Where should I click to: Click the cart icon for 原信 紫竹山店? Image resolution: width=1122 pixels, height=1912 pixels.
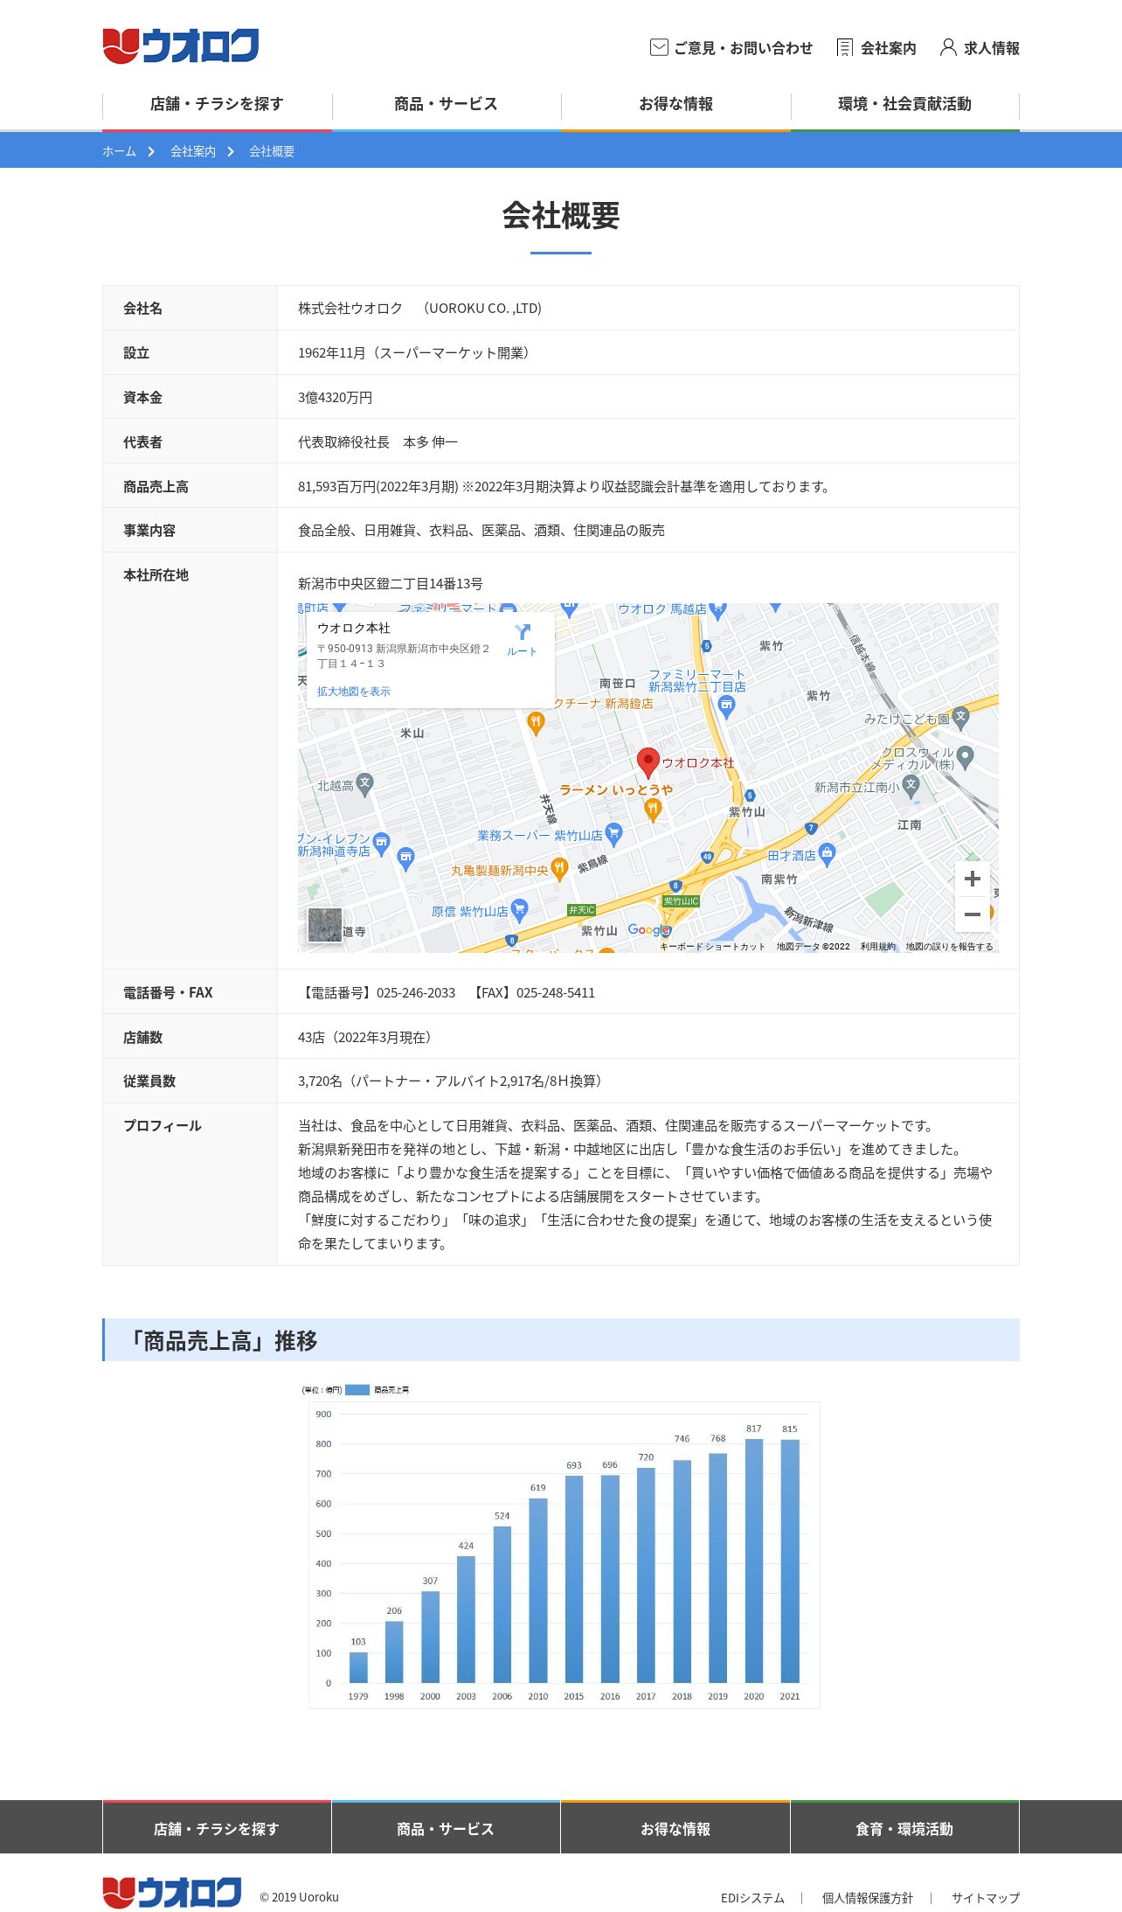519,910
